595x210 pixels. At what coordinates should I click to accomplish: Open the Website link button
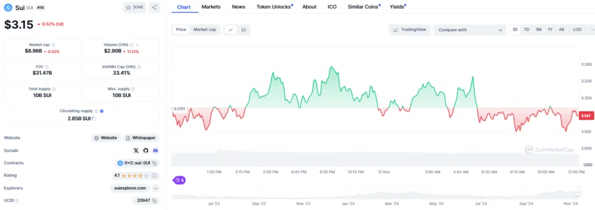(x=106, y=138)
